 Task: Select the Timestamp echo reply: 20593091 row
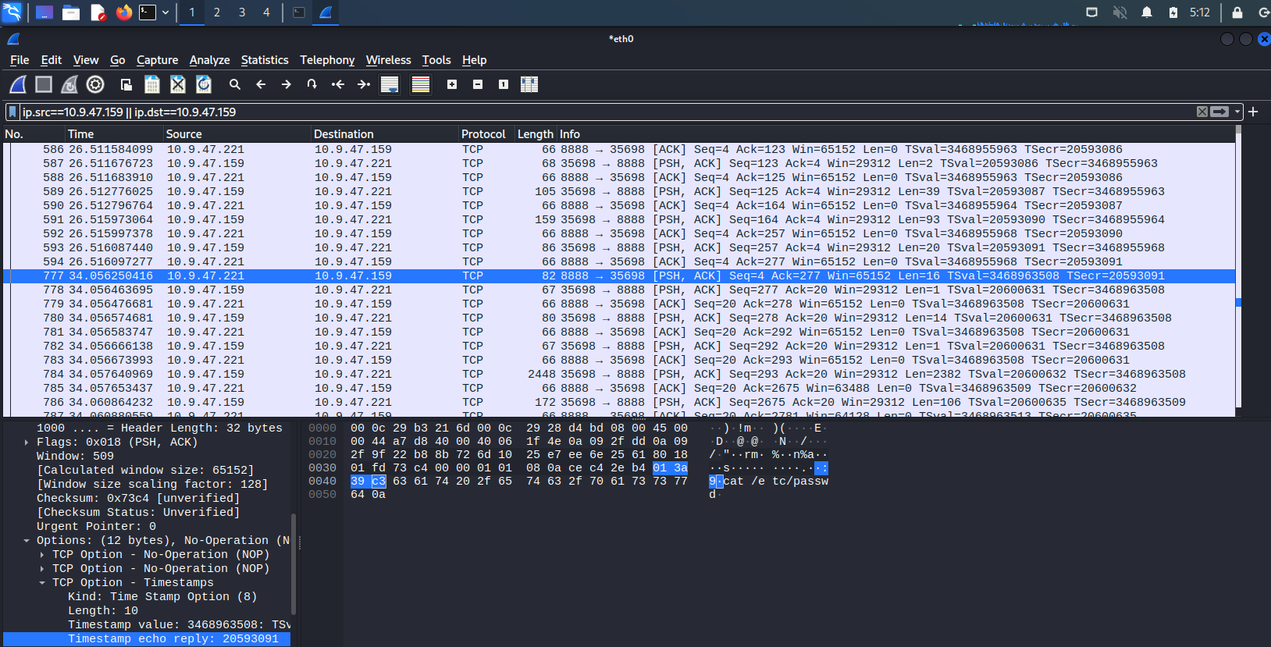coord(147,638)
